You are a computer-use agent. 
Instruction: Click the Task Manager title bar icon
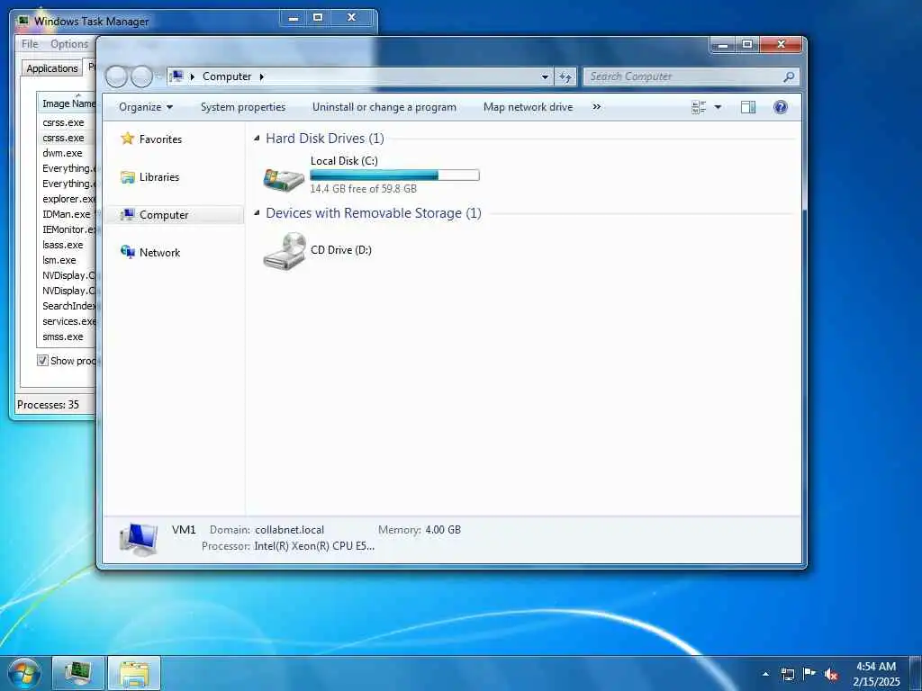[23, 21]
